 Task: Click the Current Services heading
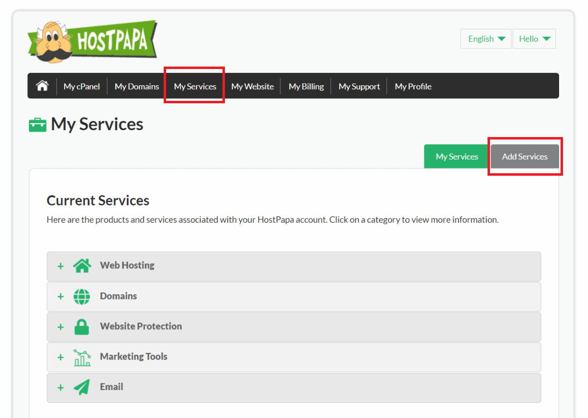coord(98,201)
